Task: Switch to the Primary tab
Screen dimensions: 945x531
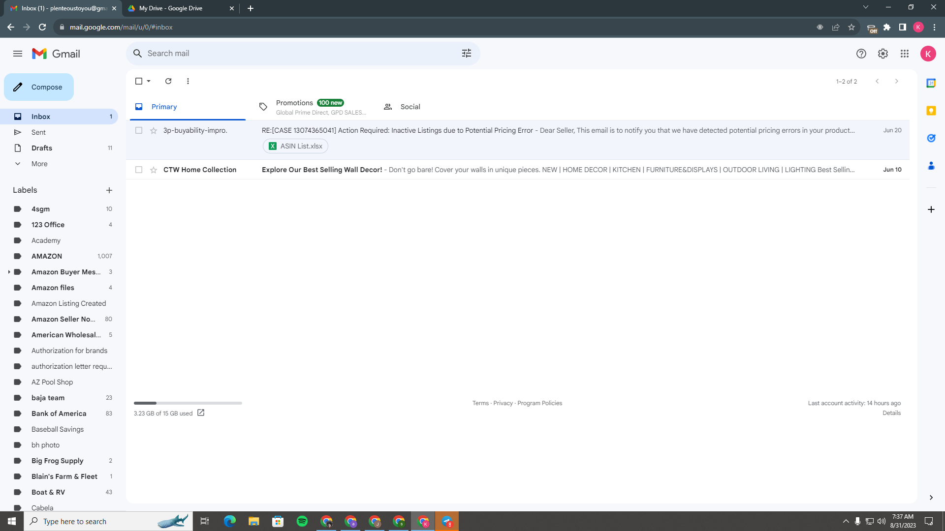Action: click(188, 107)
